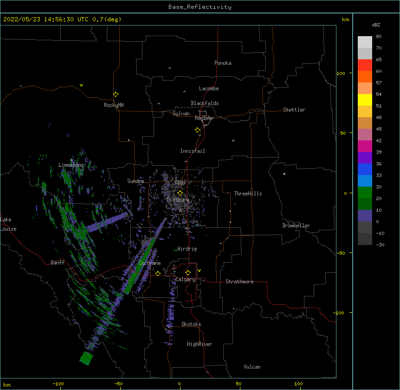This screenshot has height=390, width=400.
Task: Select the caret marker left of Strathmore label
Action: pos(203,280)
